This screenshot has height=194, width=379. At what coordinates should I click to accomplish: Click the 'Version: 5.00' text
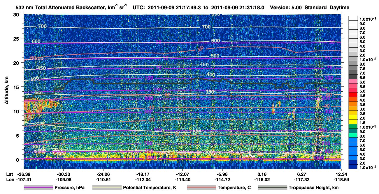(x=285, y=8)
